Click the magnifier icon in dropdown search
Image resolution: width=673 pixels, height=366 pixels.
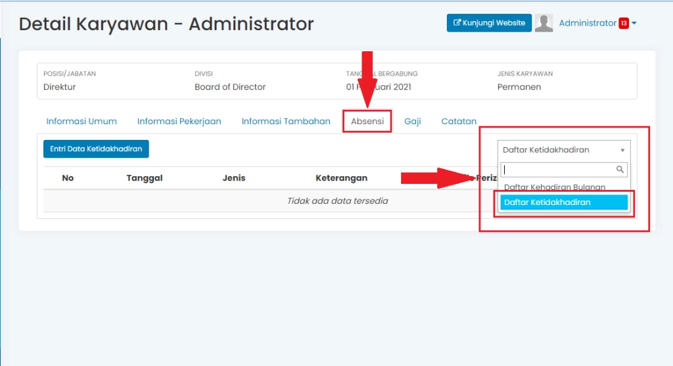pyautogui.click(x=620, y=170)
